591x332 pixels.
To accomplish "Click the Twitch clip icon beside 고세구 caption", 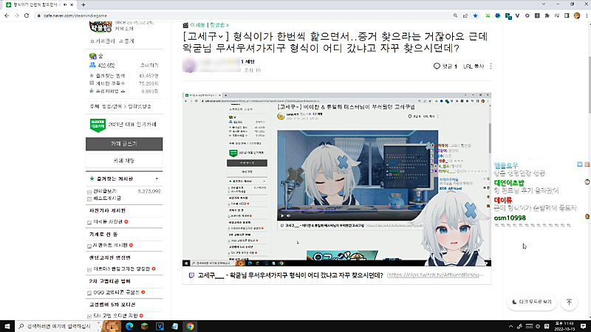I will point(191,275).
